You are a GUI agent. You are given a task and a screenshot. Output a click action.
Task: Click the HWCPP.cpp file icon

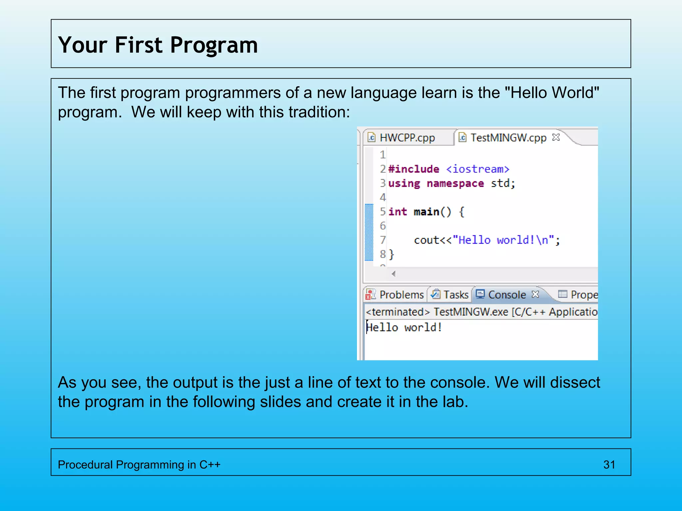click(x=371, y=137)
